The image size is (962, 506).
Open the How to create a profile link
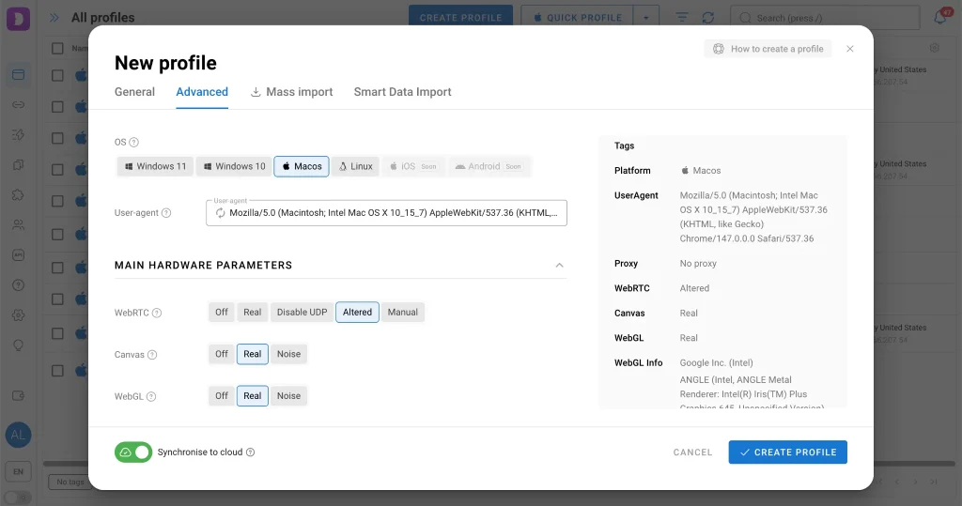[x=768, y=49]
